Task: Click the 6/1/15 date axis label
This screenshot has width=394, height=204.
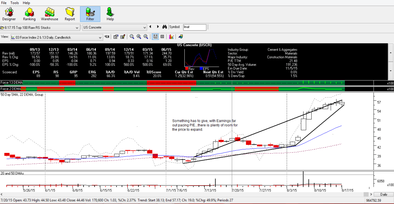Action: coord(50,191)
